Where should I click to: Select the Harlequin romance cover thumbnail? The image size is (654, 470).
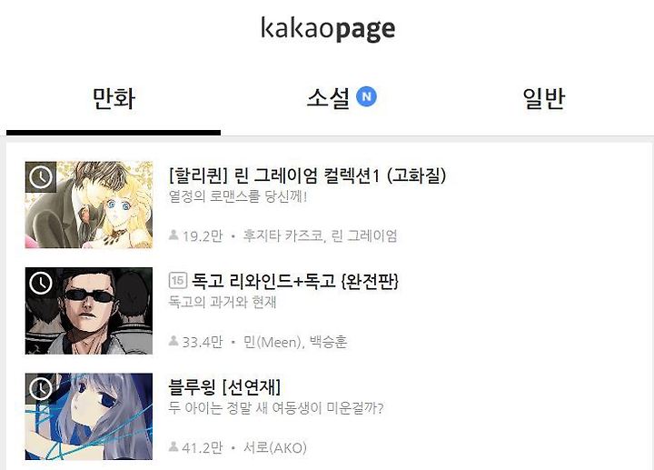click(89, 205)
